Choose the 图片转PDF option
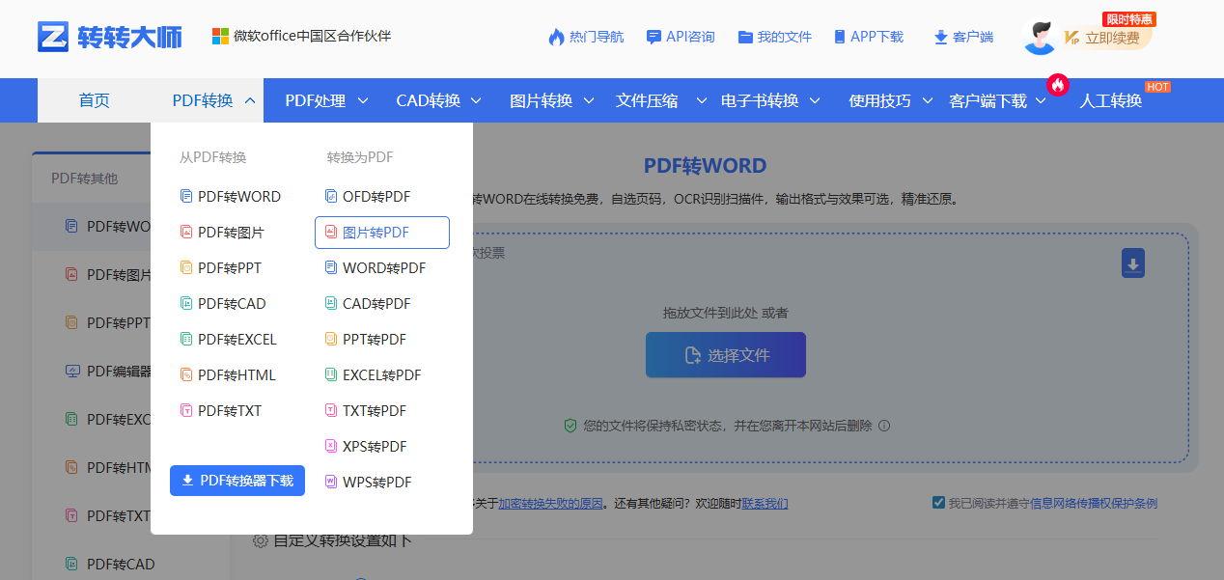This screenshot has height=580, width=1224. pos(381,232)
